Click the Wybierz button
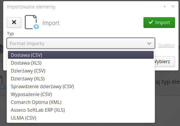The width and height of the screenshot is (180, 126). tap(165, 62)
